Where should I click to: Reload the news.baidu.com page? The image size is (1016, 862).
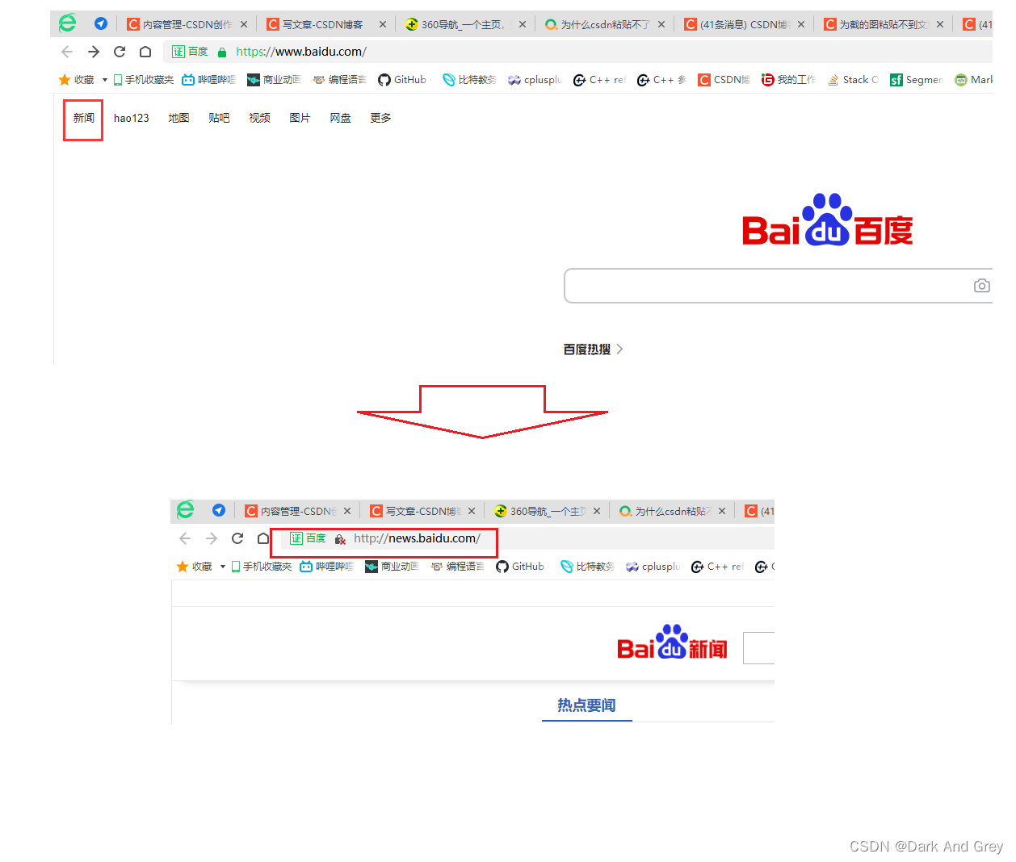tap(237, 538)
